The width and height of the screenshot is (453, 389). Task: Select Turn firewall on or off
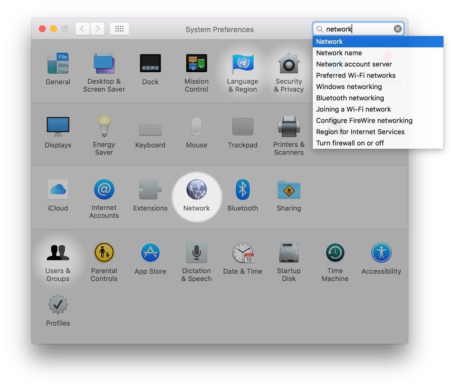point(349,143)
